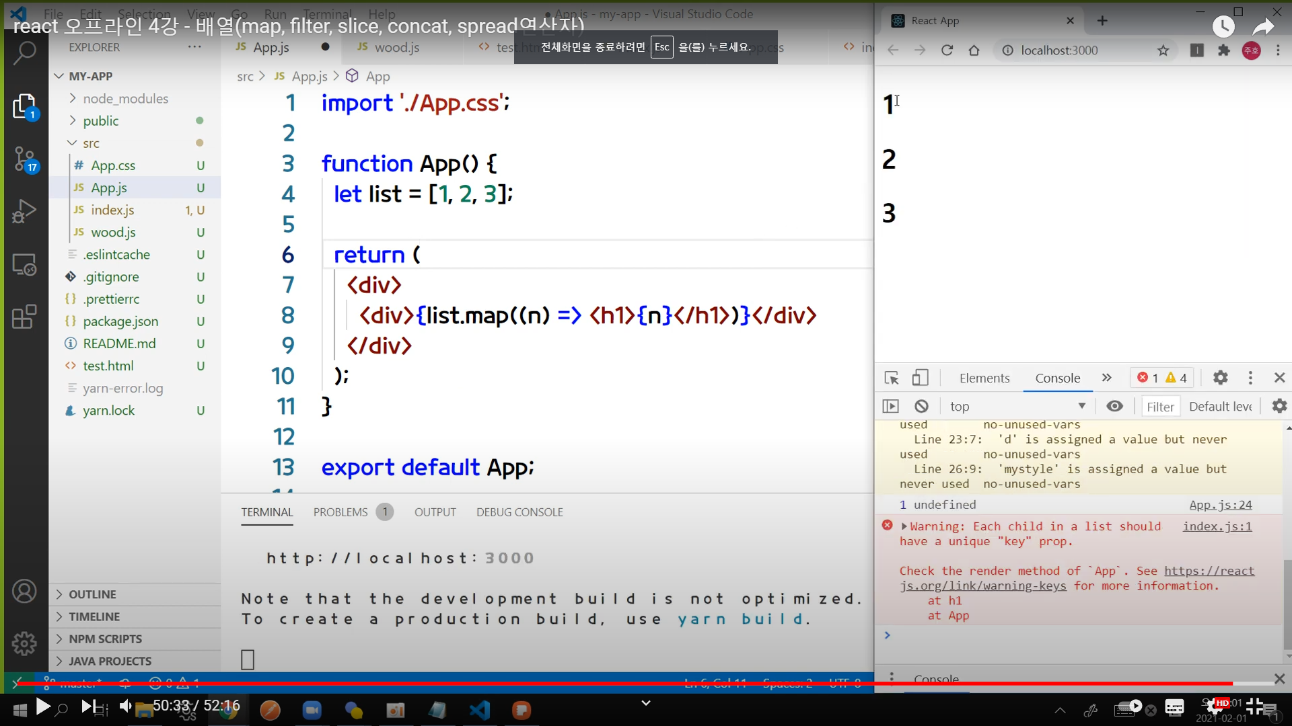Open the OUTPUT panel tab
1292x726 pixels.
pyautogui.click(x=435, y=512)
